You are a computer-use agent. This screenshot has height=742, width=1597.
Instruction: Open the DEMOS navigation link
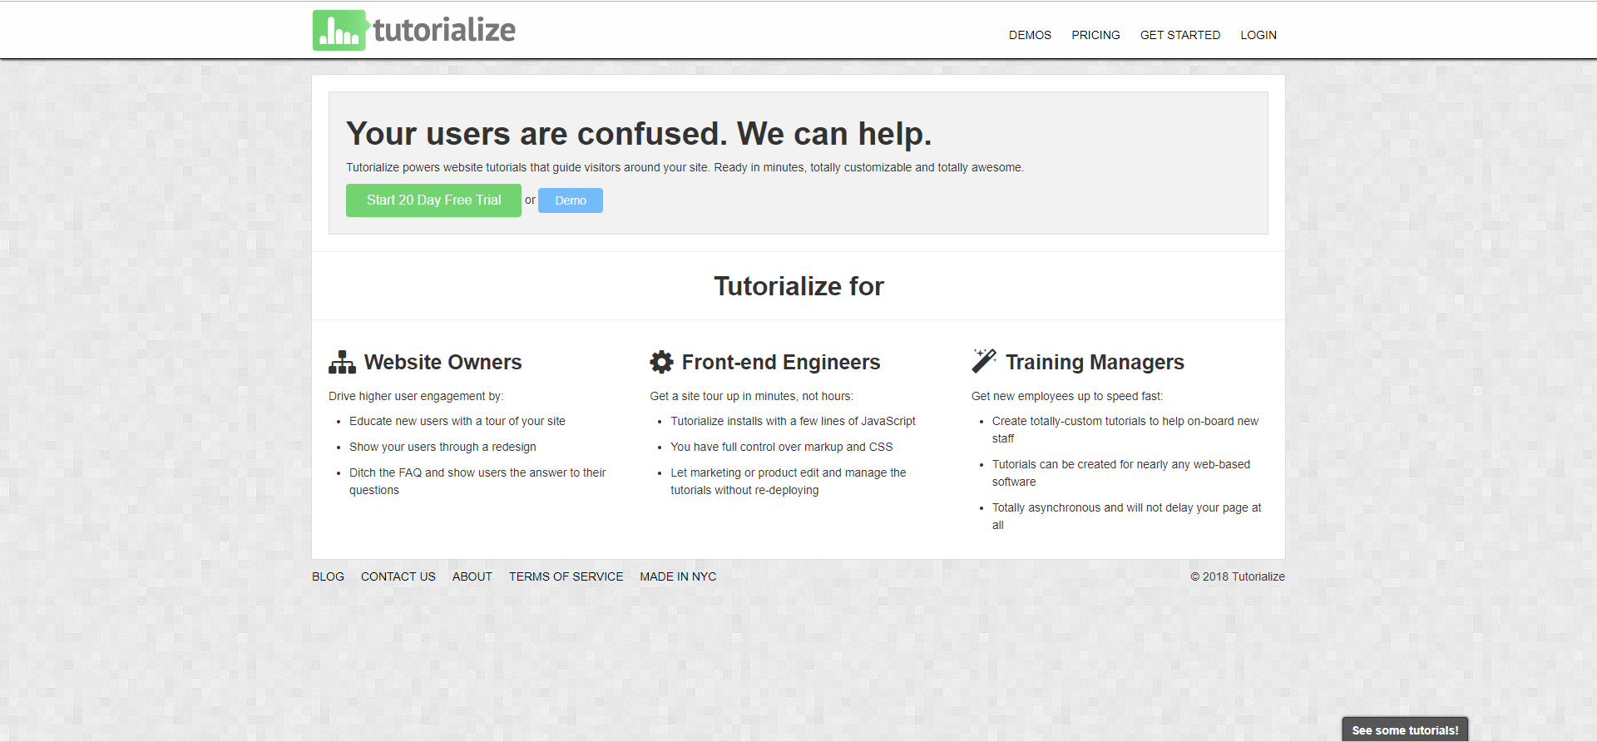click(x=1030, y=35)
